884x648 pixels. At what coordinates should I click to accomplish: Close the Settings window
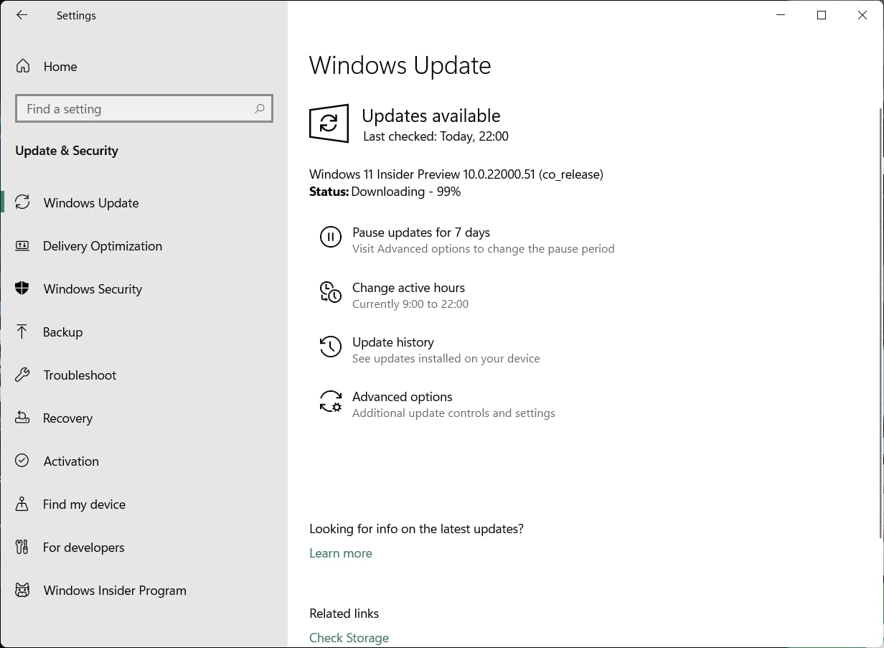[862, 15]
